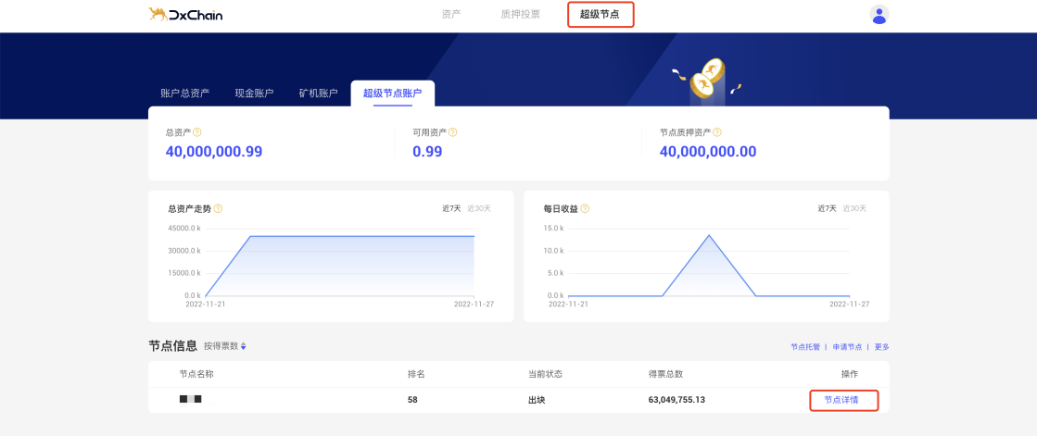Click help icon beside 每日收益
The width and height of the screenshot is (1037, 436).
[586, 209]
